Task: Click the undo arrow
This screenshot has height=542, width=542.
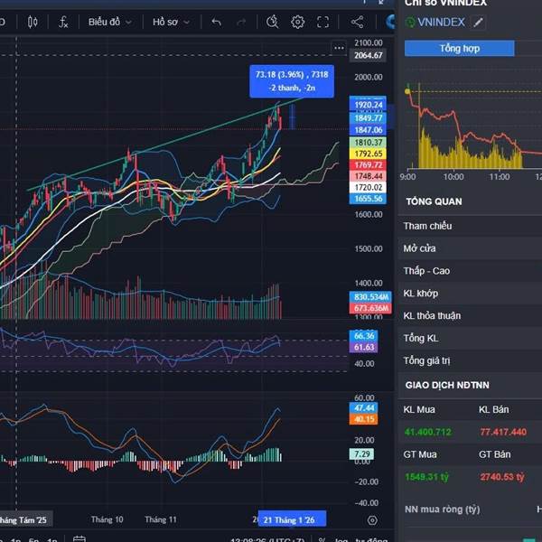Action: coord(217,22)
